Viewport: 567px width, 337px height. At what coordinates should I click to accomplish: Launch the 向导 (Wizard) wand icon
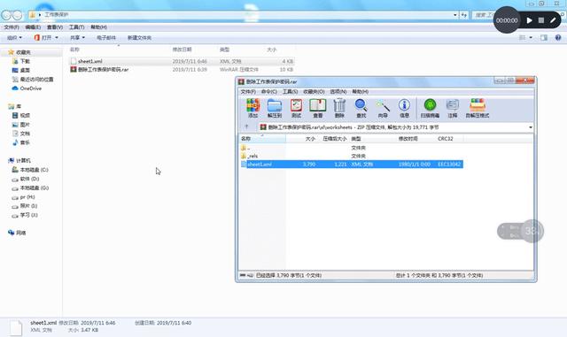point(383,108)
